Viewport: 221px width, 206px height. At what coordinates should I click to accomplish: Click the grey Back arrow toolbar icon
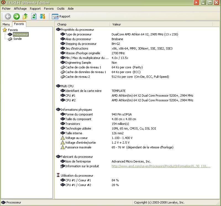pos(8,16)
